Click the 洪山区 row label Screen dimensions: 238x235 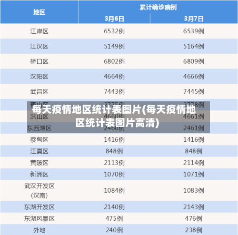(x=39, y=117)
